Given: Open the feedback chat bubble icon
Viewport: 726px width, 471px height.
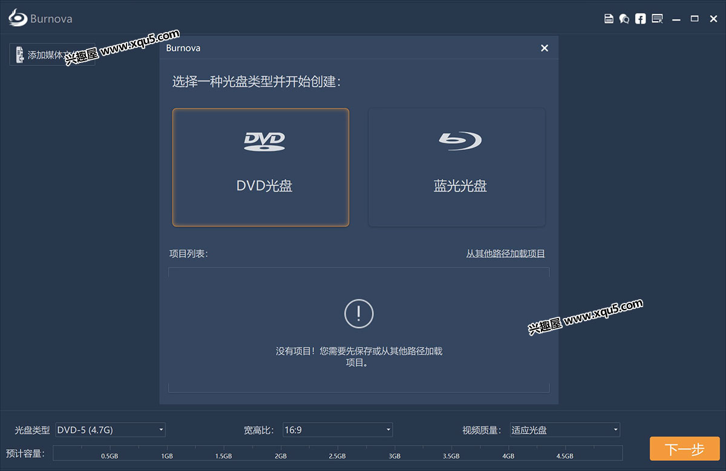Looking at the screenshot, I should click(x=624, y=19).
